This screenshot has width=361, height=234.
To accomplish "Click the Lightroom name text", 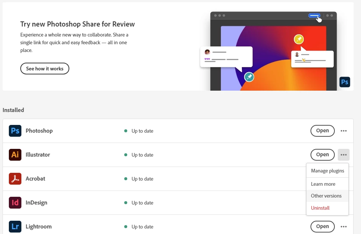I will (x=38, y=226).
